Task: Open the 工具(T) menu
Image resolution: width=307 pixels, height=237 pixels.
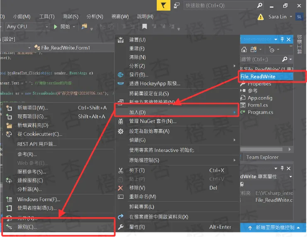Action: point(47,17)
